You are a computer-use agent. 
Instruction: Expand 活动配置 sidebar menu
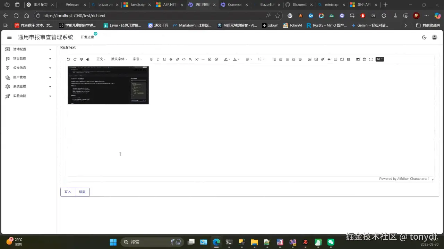pyautogui.click(x=28, y=49)
